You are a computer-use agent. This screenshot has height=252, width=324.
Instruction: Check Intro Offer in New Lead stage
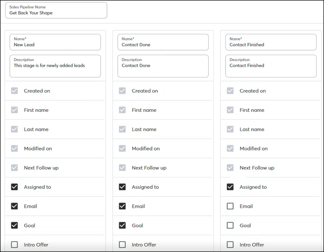point(14,245)
